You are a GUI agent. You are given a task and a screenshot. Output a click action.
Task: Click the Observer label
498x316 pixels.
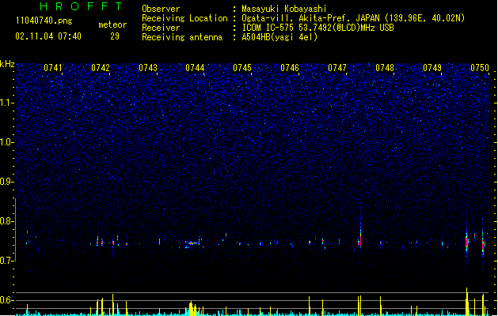[x=161, y=9]
